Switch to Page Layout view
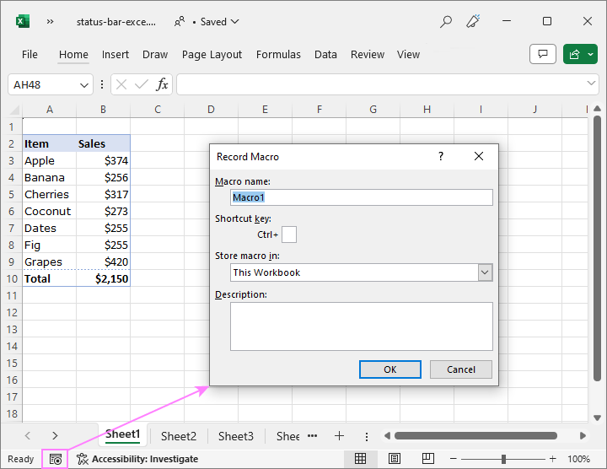The width and height of the screenshot is (607, 469). pyautogui.click(x=395, y=459)
